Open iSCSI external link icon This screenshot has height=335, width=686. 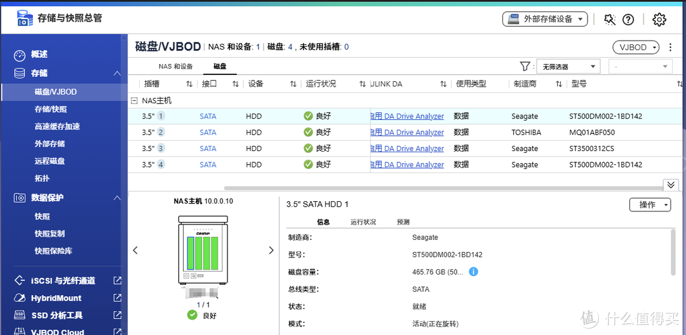[x=118, y=280]
